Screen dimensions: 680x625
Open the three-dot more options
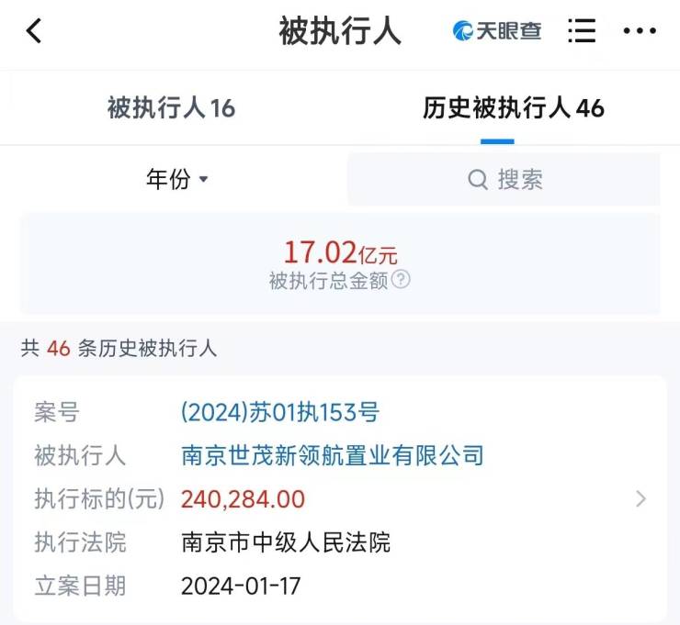pyautogui.click(x=640, y=31)
